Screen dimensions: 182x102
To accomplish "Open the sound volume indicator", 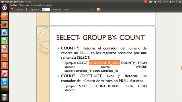I will point(160,2).
